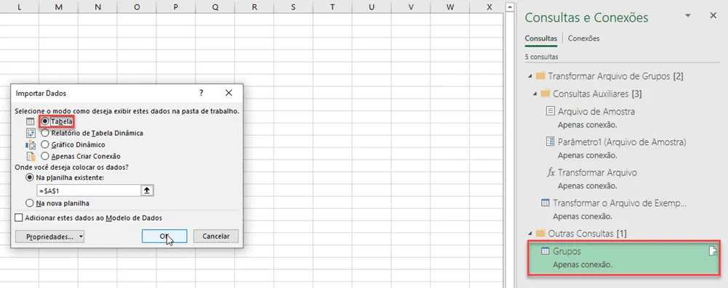Viewport: 728px width, 288px height.
Task: Click the help question mark in Importar Dados
Action: (x=201, y=93)
